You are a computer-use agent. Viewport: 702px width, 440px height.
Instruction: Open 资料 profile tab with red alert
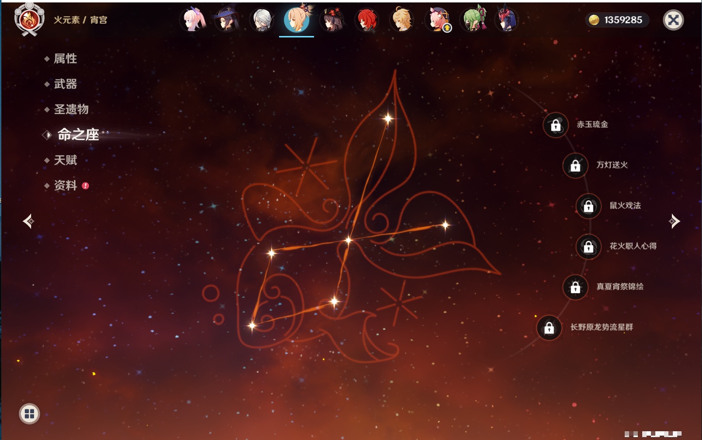coord(65,185)
